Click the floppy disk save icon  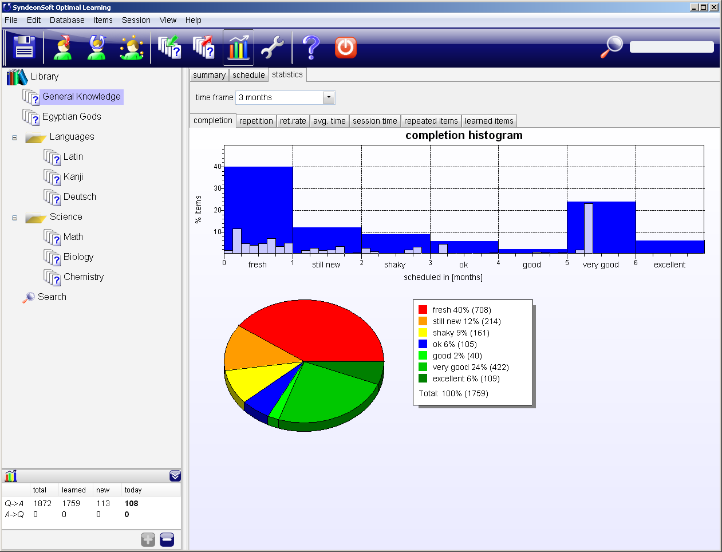click(24, 48)
